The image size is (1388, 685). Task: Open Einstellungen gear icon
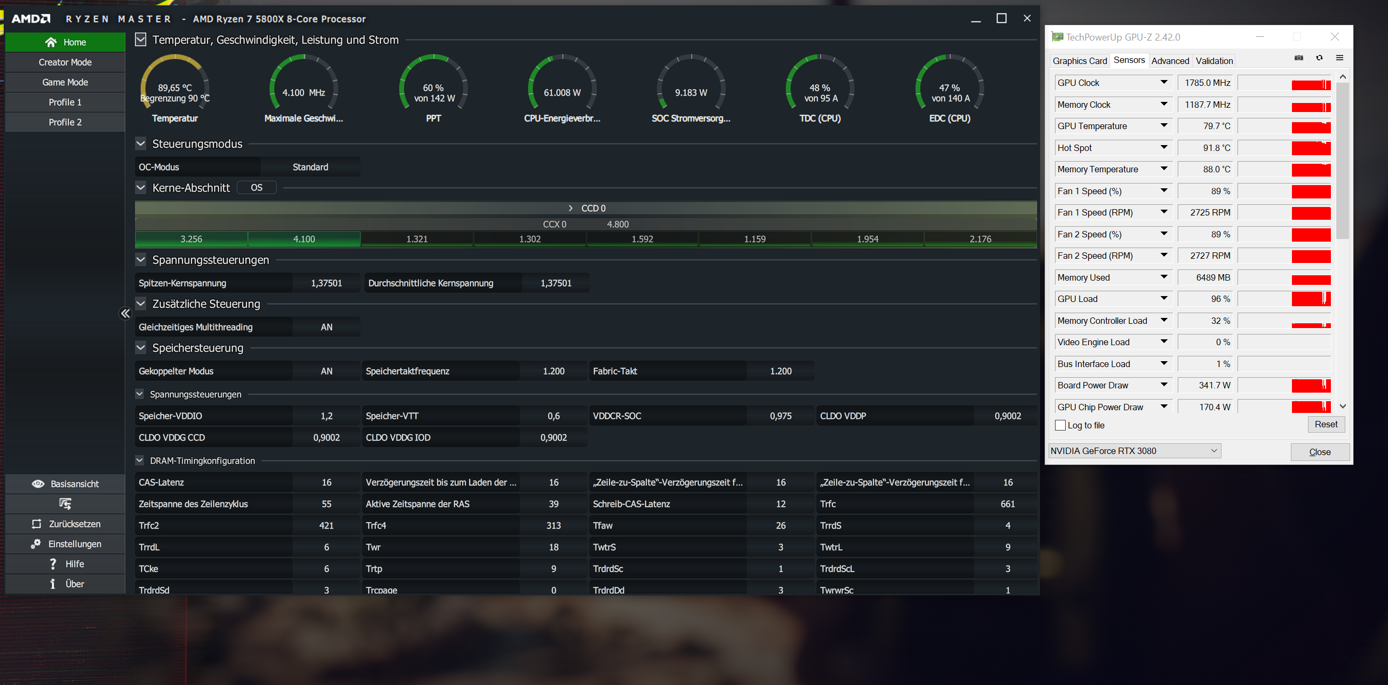tap(36, 544)
